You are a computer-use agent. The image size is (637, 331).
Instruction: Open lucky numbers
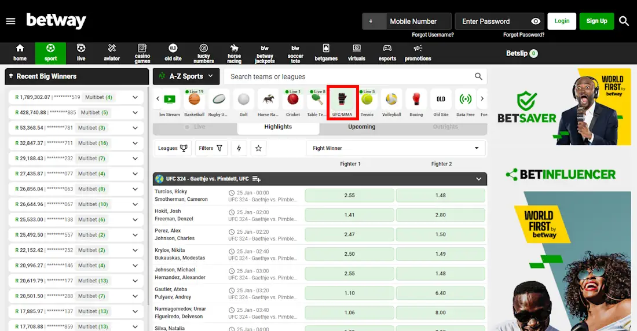[203, 53]
